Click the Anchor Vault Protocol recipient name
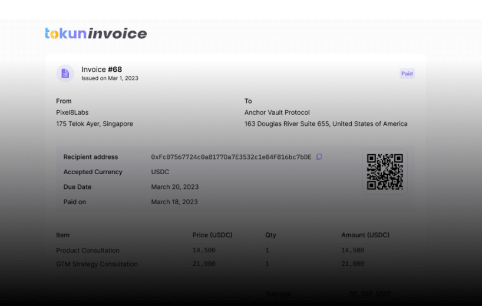 click(x=277, y=112)
